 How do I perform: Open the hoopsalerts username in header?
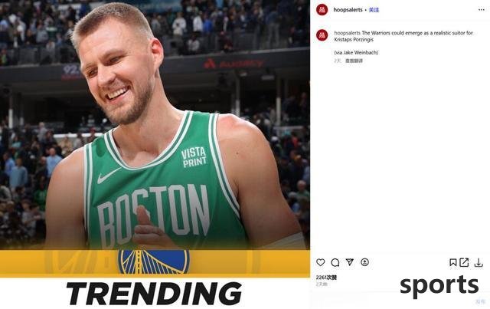click(348, 10)
